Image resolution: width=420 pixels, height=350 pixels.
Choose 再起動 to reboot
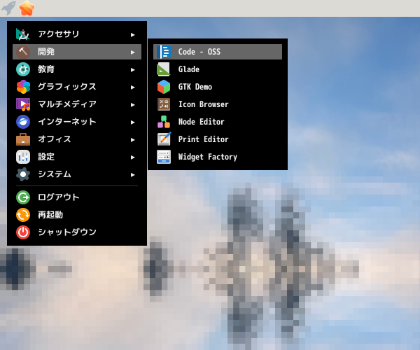click(77, 215)
